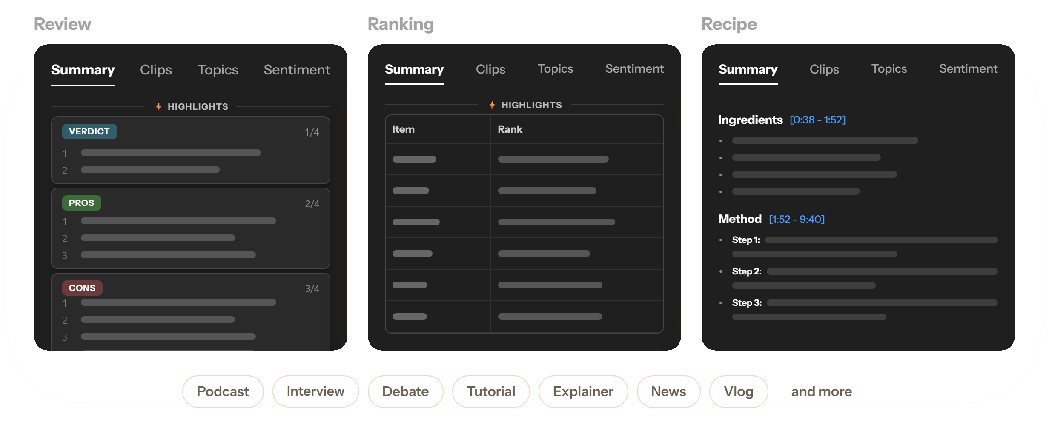Pick the Tutorial pill
This screenshot has width=1049, height=425.
(491, 391)
